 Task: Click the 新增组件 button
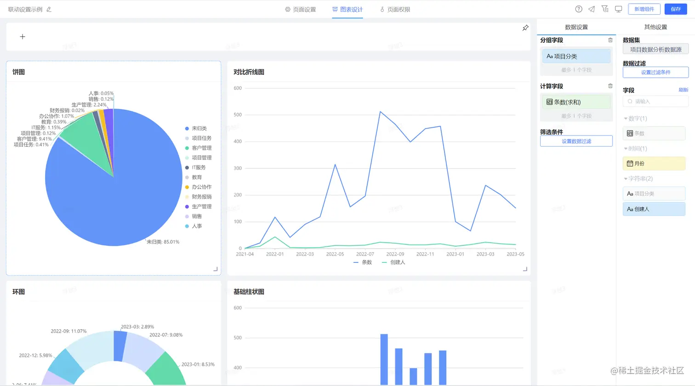(x=644, y=9)
